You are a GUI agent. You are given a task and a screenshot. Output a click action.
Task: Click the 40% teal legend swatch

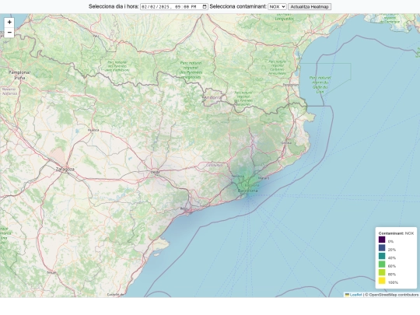coord(382,256)
